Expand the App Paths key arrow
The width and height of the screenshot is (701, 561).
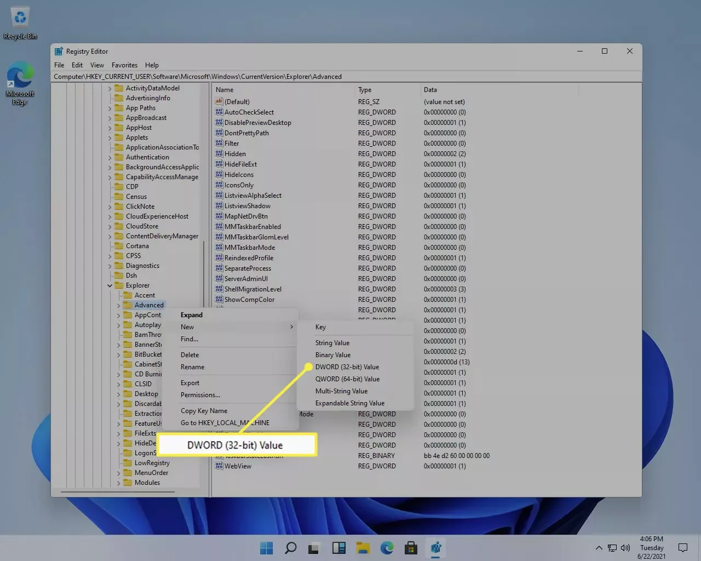click(x=110, y=108)
